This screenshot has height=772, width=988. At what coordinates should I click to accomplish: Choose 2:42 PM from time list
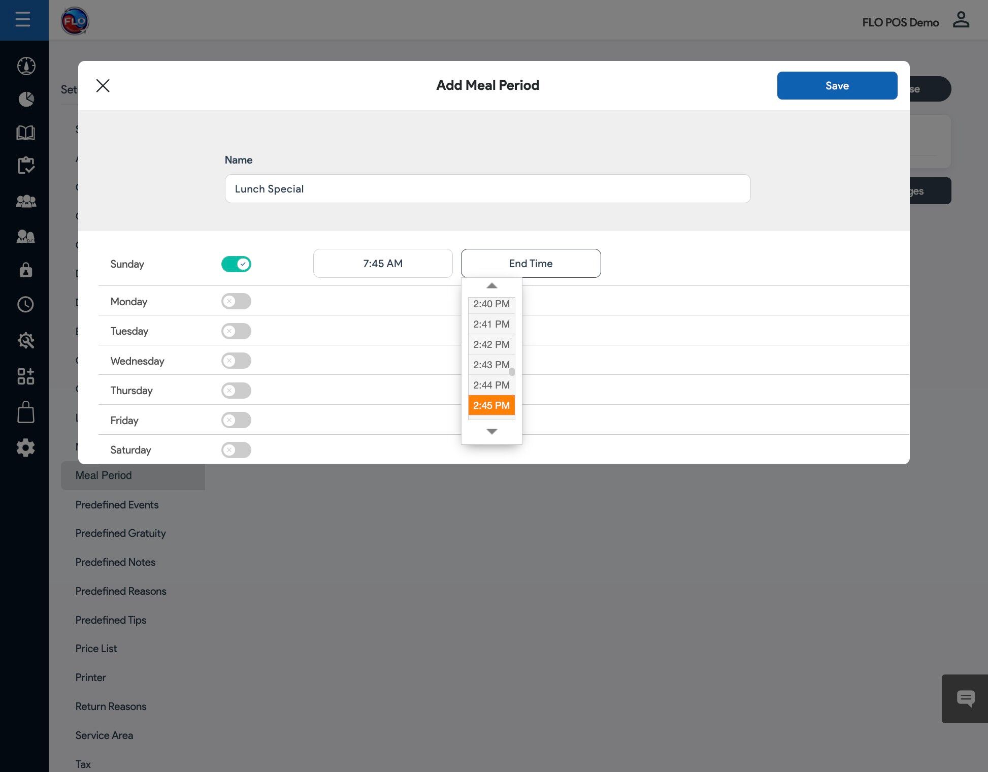(x=491, y=344)
